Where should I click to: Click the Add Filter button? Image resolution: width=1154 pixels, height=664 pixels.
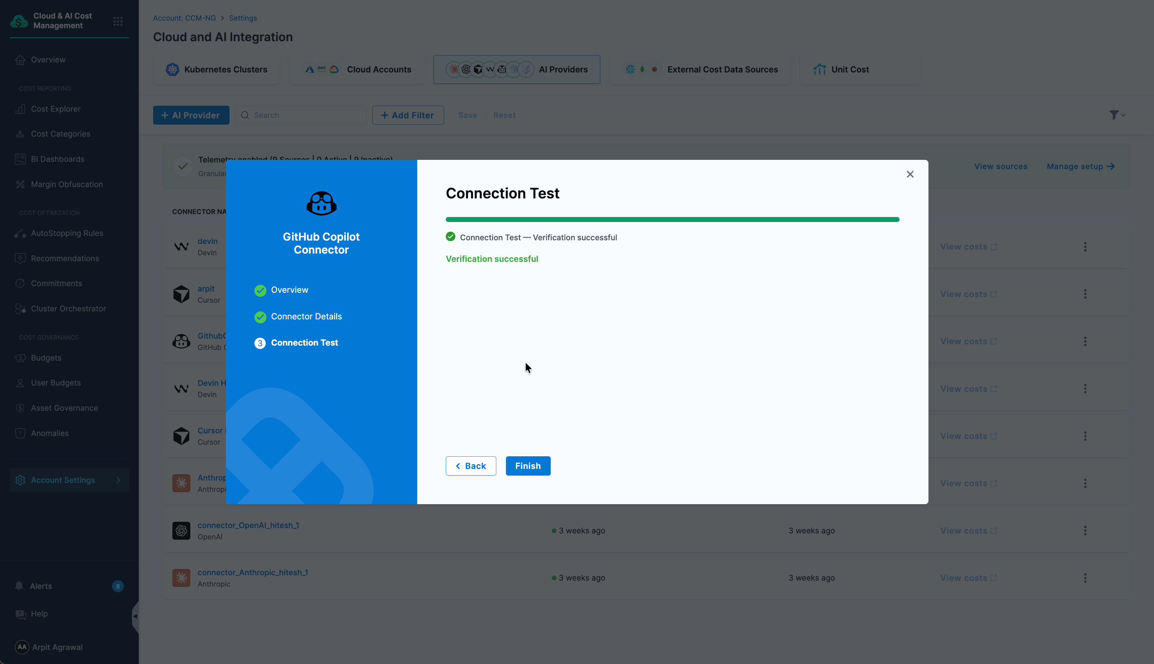click(x=408, y=115)
